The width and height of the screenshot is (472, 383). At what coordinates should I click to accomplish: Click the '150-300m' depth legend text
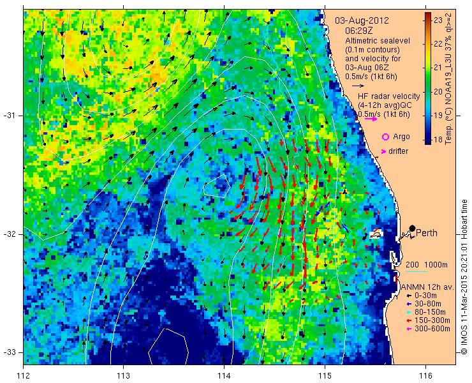432,320
